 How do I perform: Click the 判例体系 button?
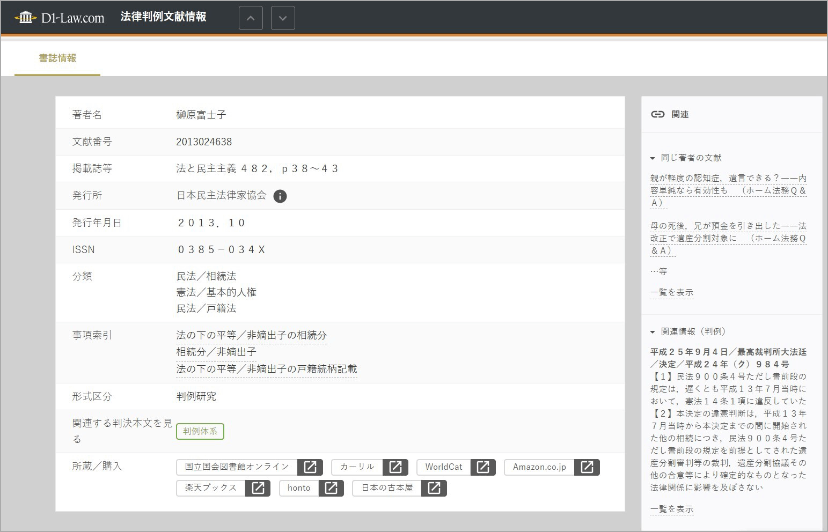click(x=200, y=432)
